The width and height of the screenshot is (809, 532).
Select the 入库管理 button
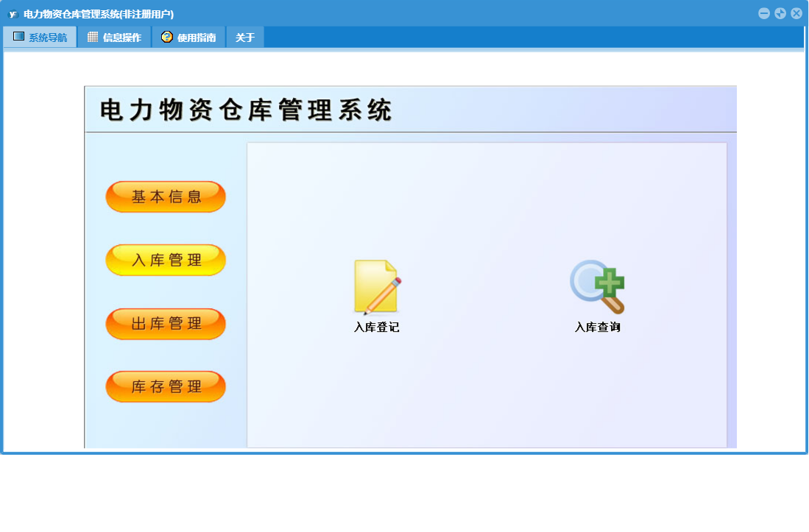coord(166,260)
